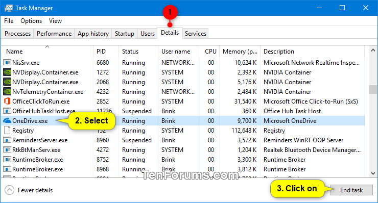Collapse view with Fewer details arrow
Image resolution: width=378 pixels, height=203 pixels.
[x=9, y=190]
